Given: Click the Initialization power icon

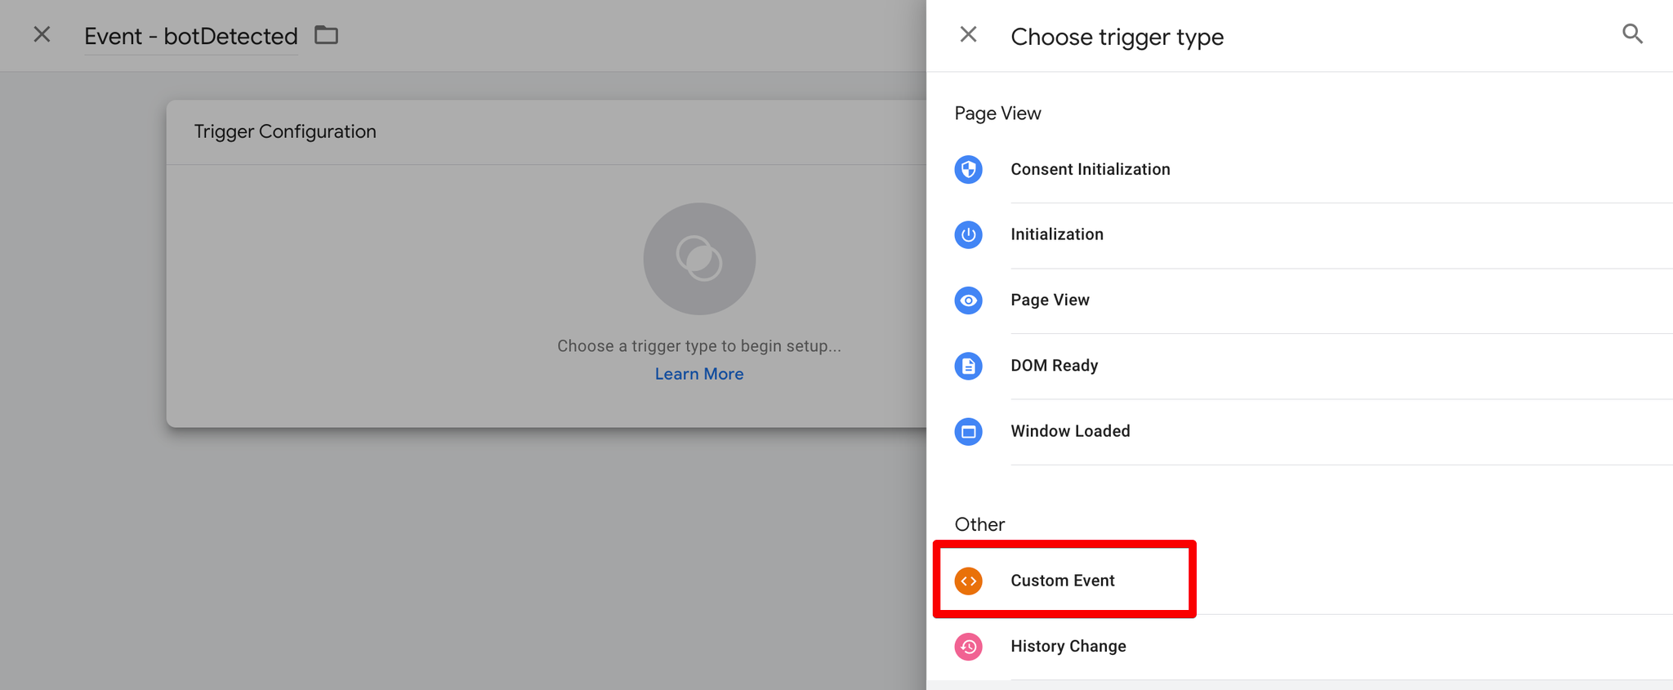Looking at the screenshot, I should point(968,234).
